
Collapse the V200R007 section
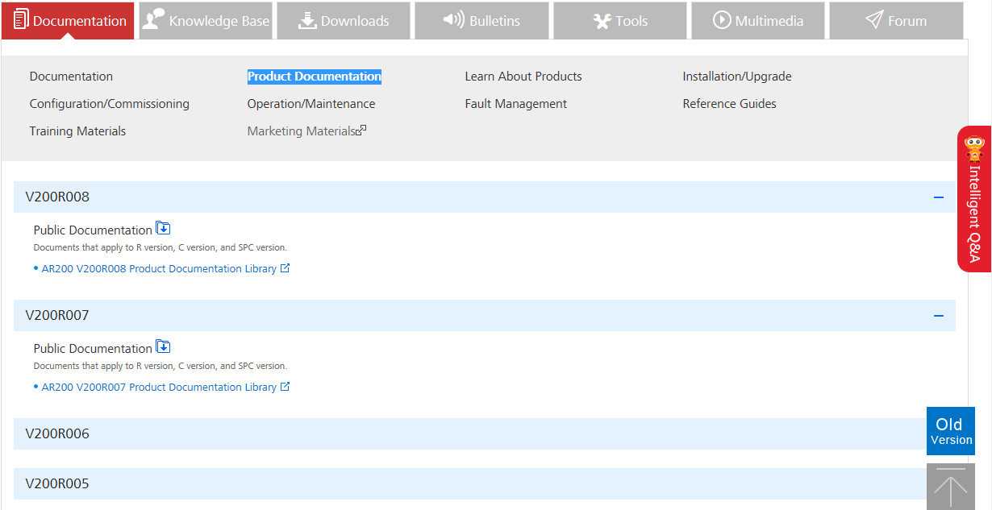click(938, 316)
